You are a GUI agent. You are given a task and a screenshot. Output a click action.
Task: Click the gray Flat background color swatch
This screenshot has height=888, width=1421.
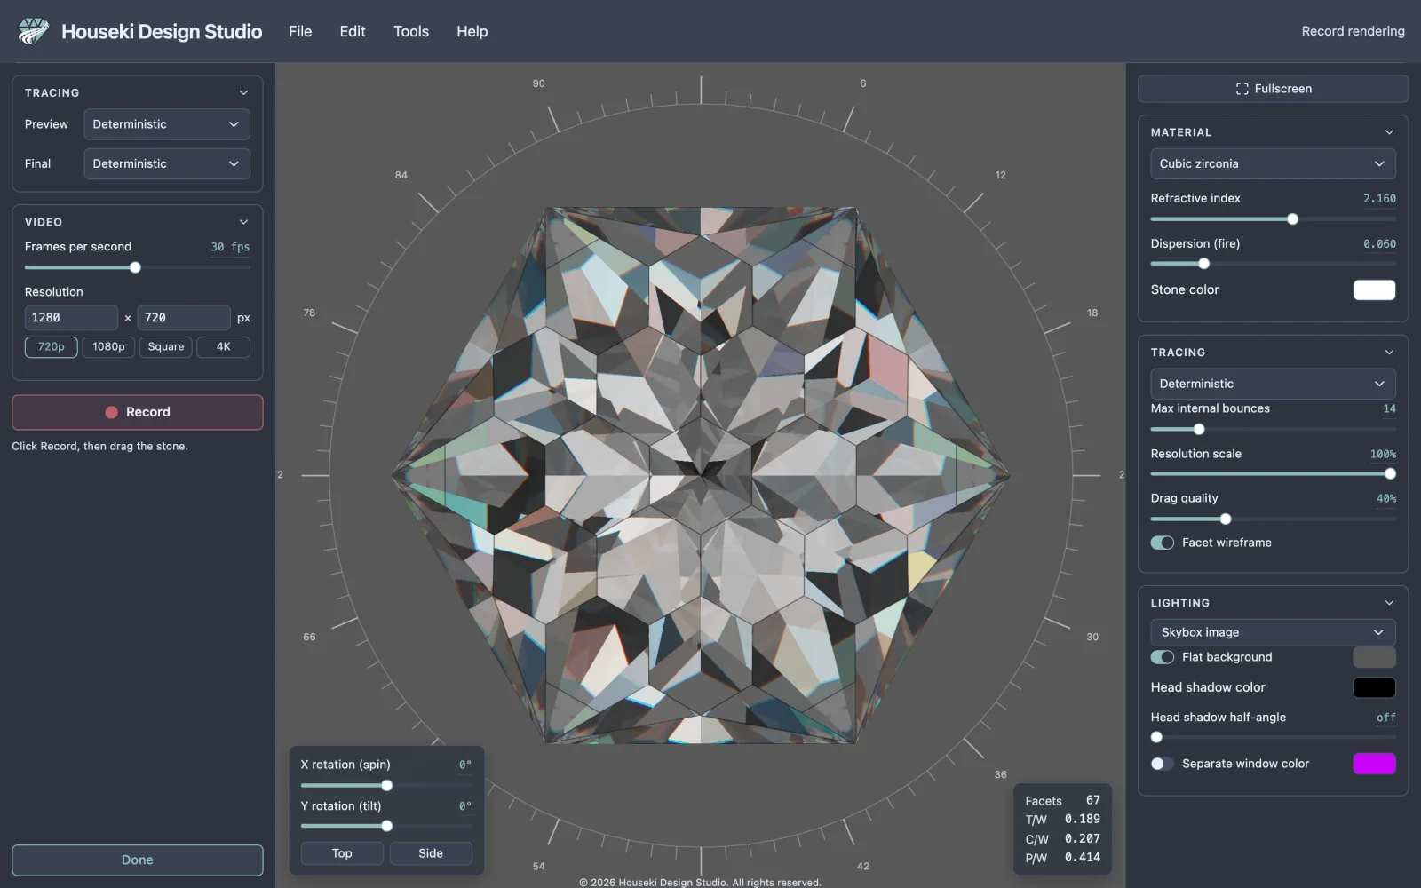(1374, 657)
